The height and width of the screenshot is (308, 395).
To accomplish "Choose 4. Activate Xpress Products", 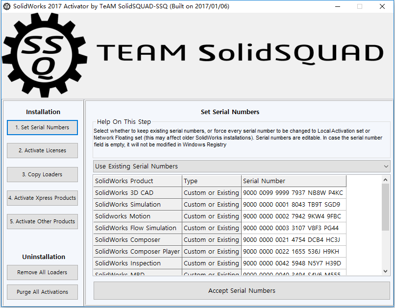I will [x=42, y=198].
